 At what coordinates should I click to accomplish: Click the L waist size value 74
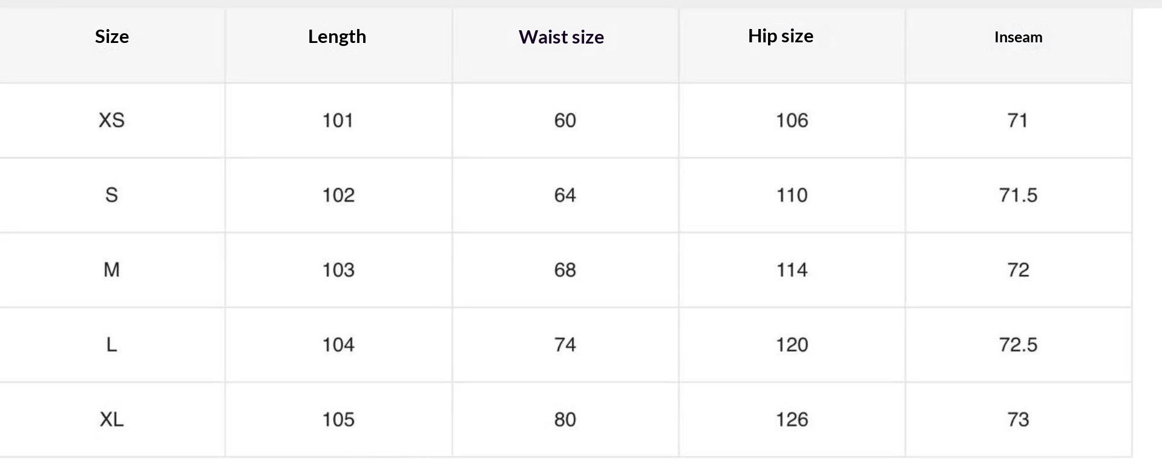pos(565,345)
